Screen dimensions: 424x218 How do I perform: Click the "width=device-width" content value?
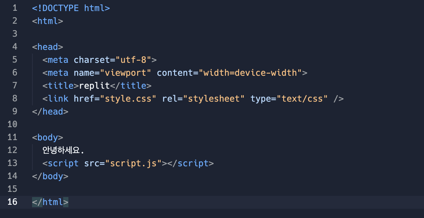250,73
